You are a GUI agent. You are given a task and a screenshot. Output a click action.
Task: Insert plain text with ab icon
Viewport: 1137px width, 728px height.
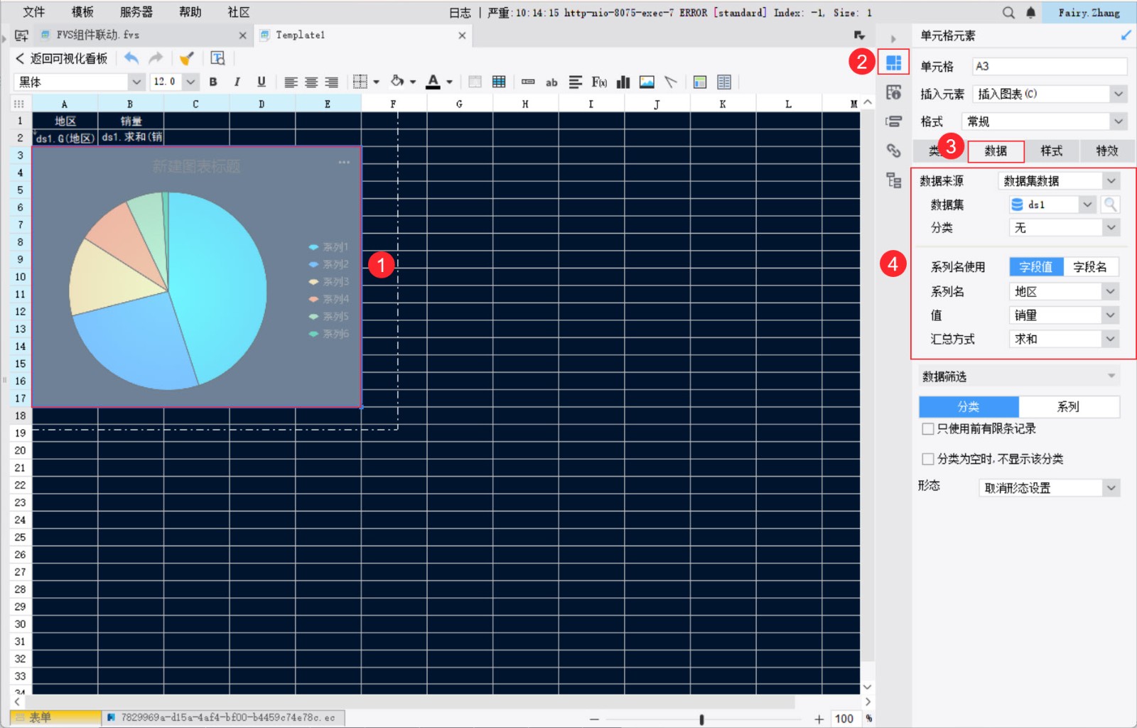pyautogui.click(x=551, y=82)
